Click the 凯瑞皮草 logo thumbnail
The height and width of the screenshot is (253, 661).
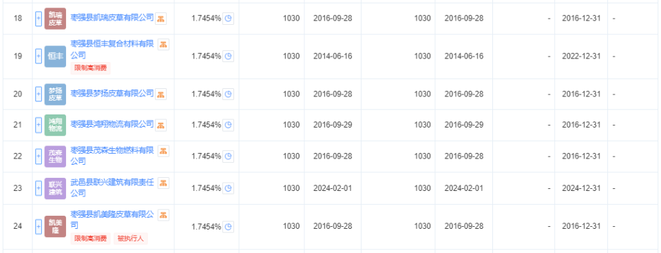(55, 19)
